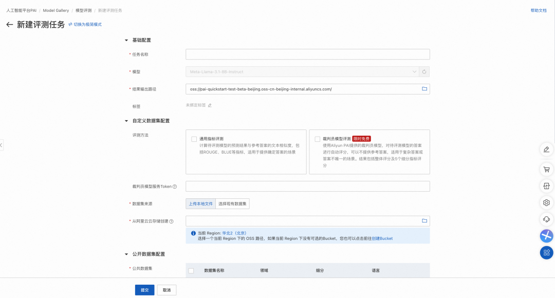
Task: Open 帮助文档 link
Action: [x=539, y=11]
